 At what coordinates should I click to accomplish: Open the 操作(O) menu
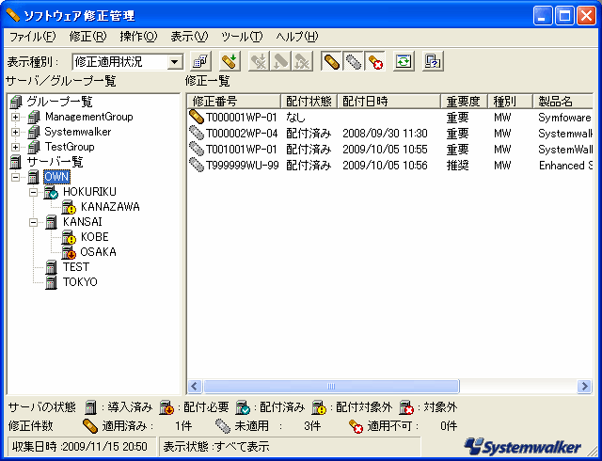click(x=138, y=37)
